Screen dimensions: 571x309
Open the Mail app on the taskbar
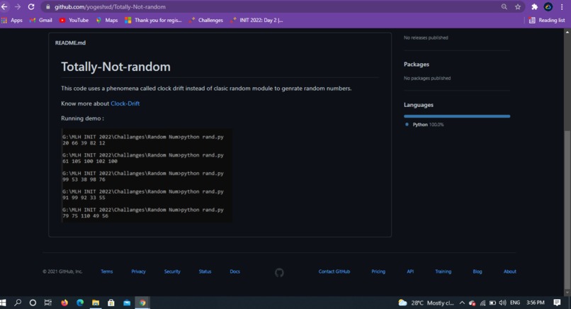coord(127,303)
